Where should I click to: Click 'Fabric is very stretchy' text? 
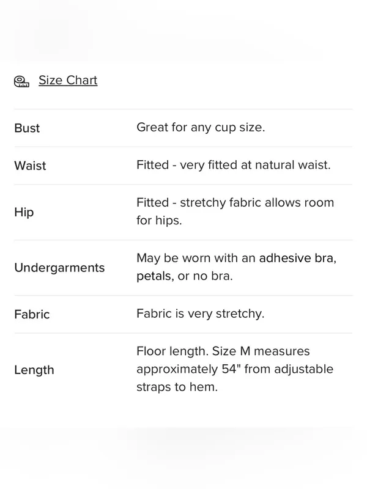[x=201, y=314]
